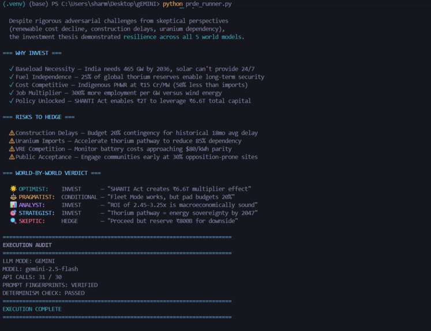Click quote "ROI of 2.45-3.25x is macroeconomically sound"

tap(182, 205)
